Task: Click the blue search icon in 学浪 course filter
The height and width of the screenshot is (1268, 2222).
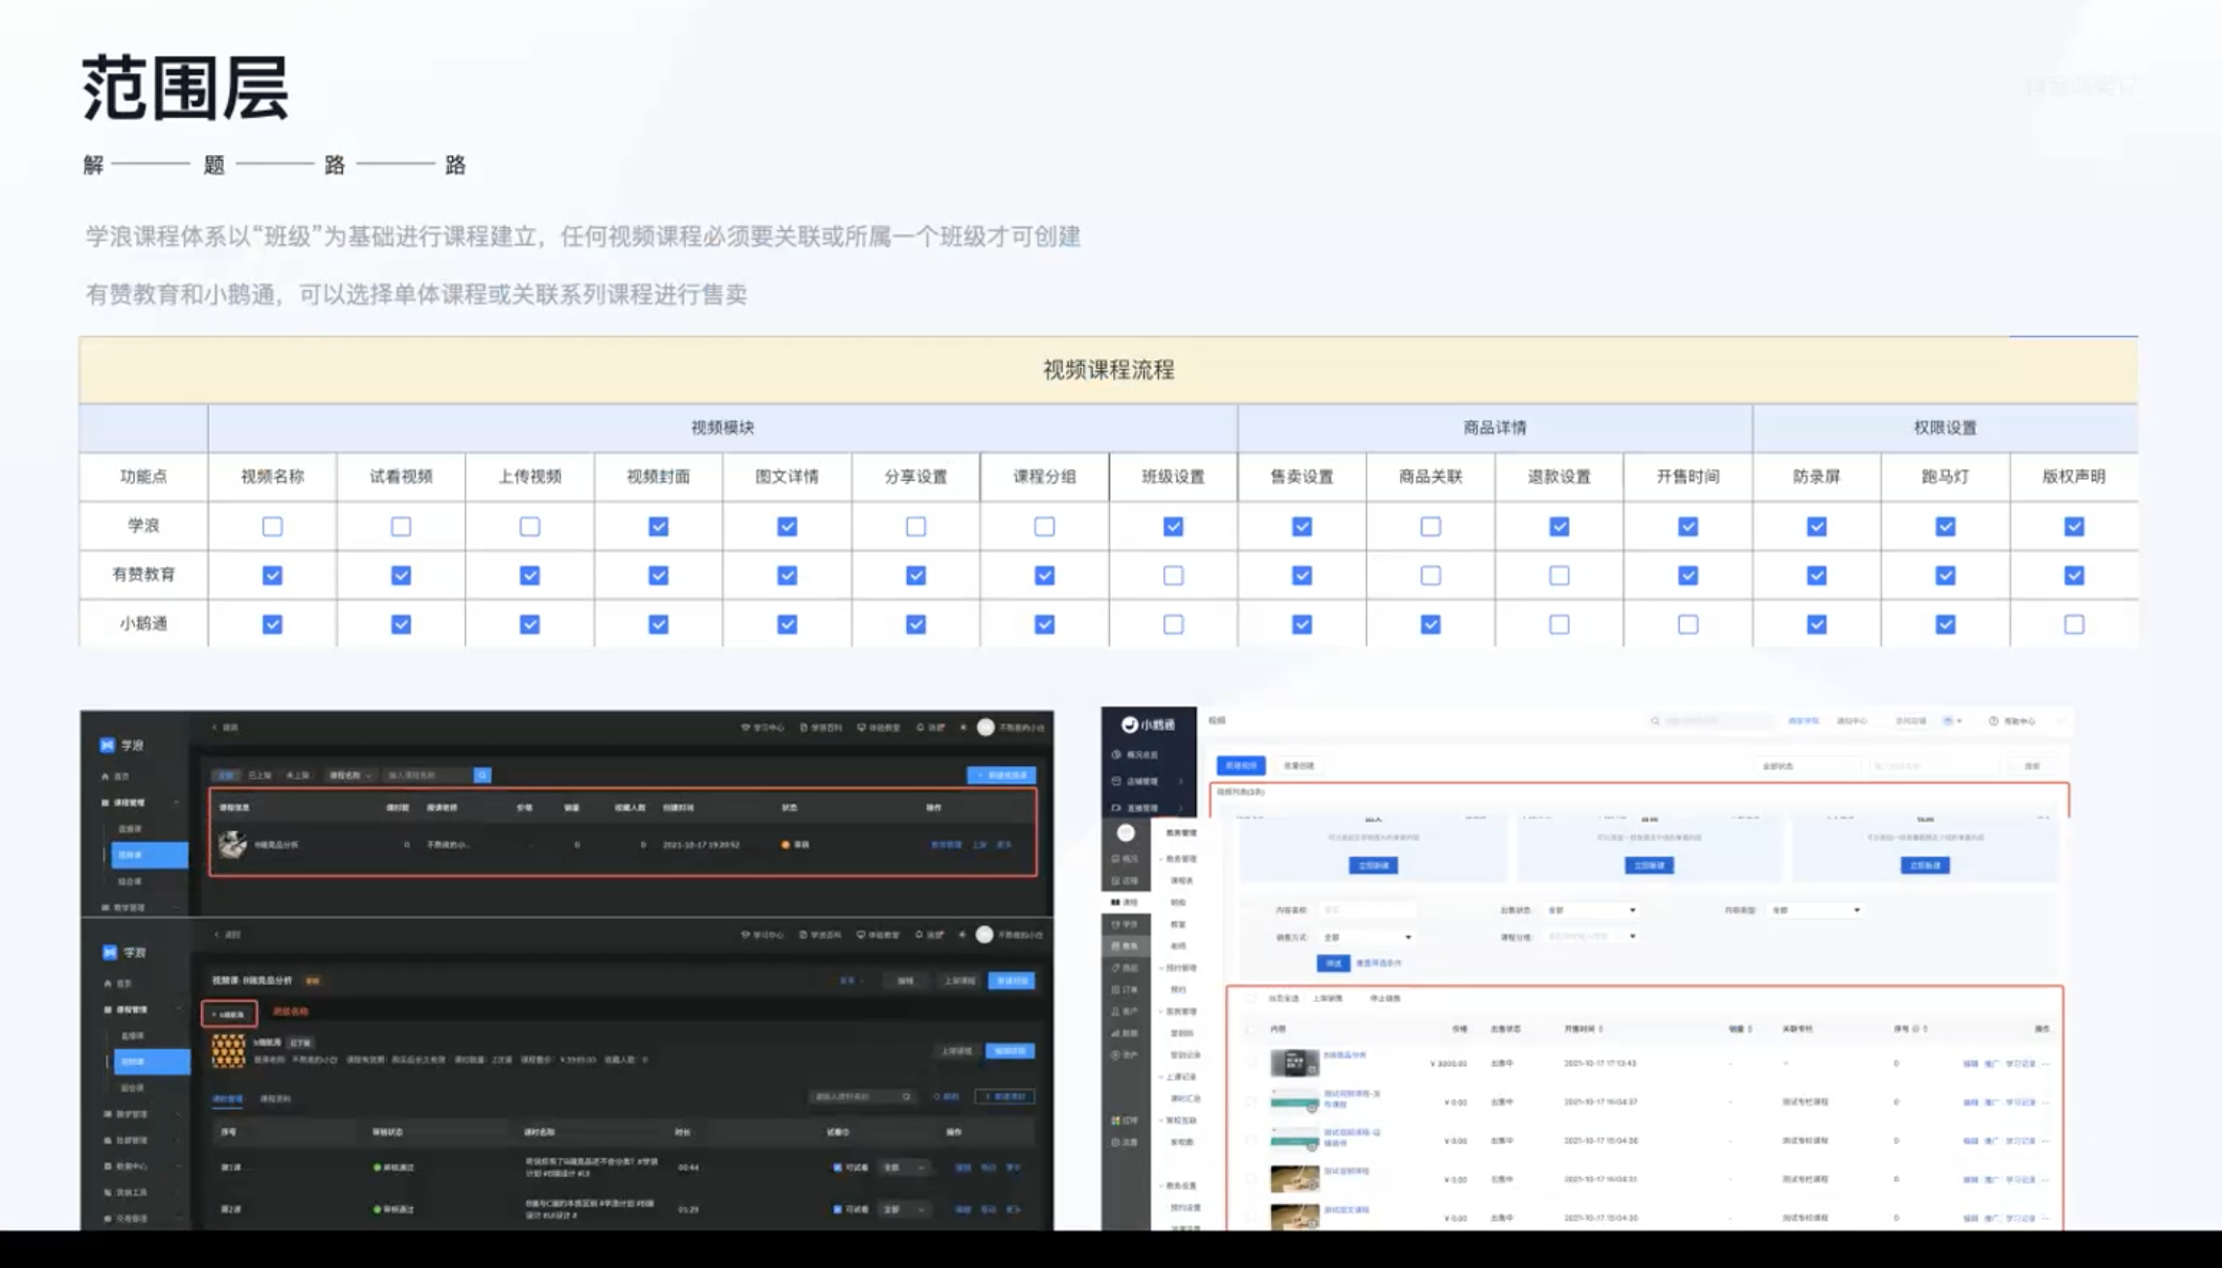Action: coord(483,775)
